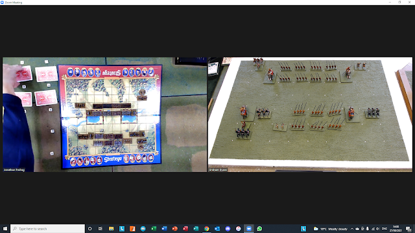Screen dimensions: 415x233
Task: Open Outlook from the taskbar
Action: click(x=217, y=228)
